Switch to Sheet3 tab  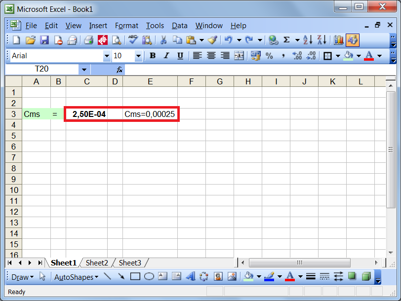pyautogui.click(x=130, y=263)
